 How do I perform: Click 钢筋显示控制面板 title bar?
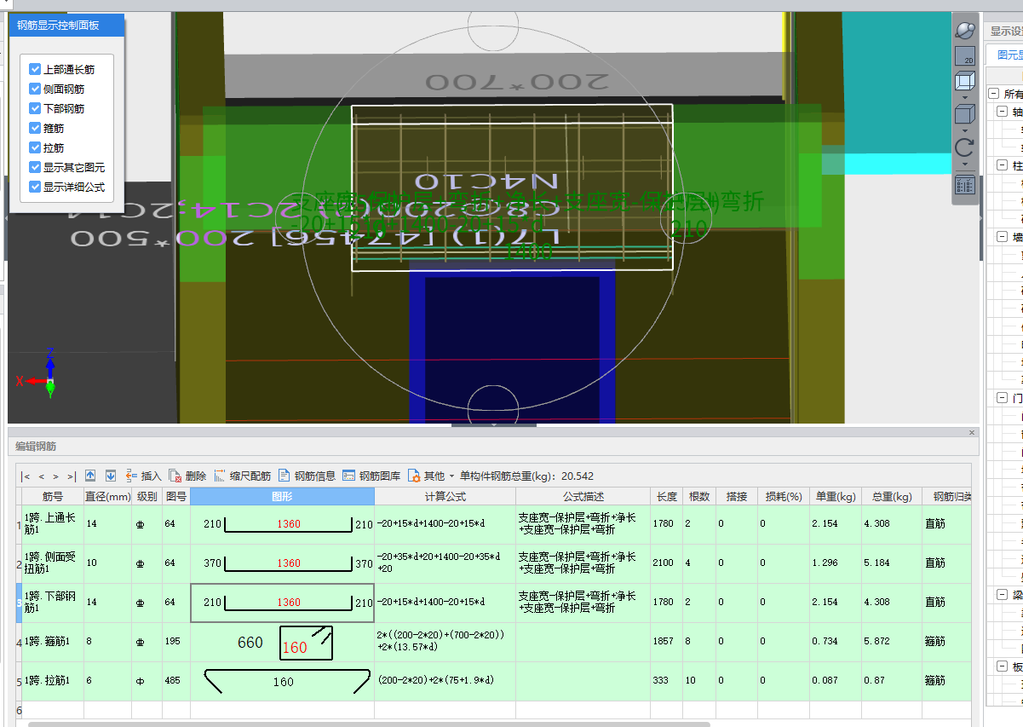point(67,26)
